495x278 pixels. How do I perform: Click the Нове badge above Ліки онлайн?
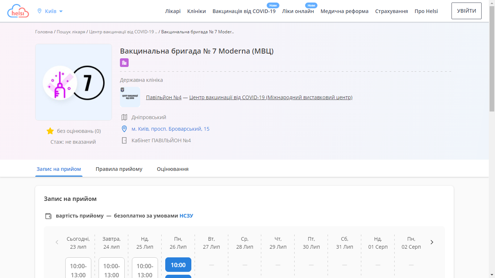click(x=311, y=5)
